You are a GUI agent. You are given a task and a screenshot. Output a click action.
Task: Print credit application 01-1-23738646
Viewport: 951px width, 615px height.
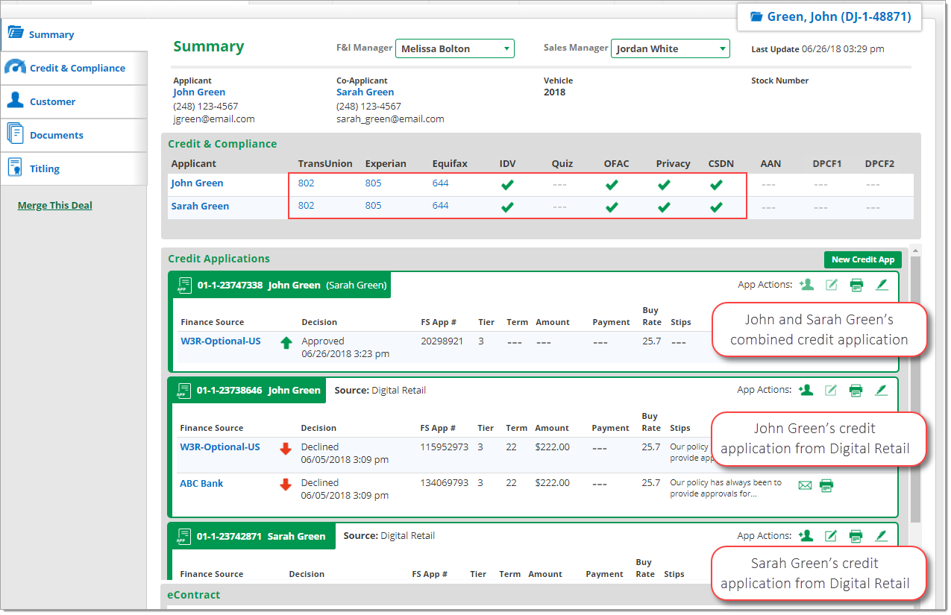pos(856,390)
